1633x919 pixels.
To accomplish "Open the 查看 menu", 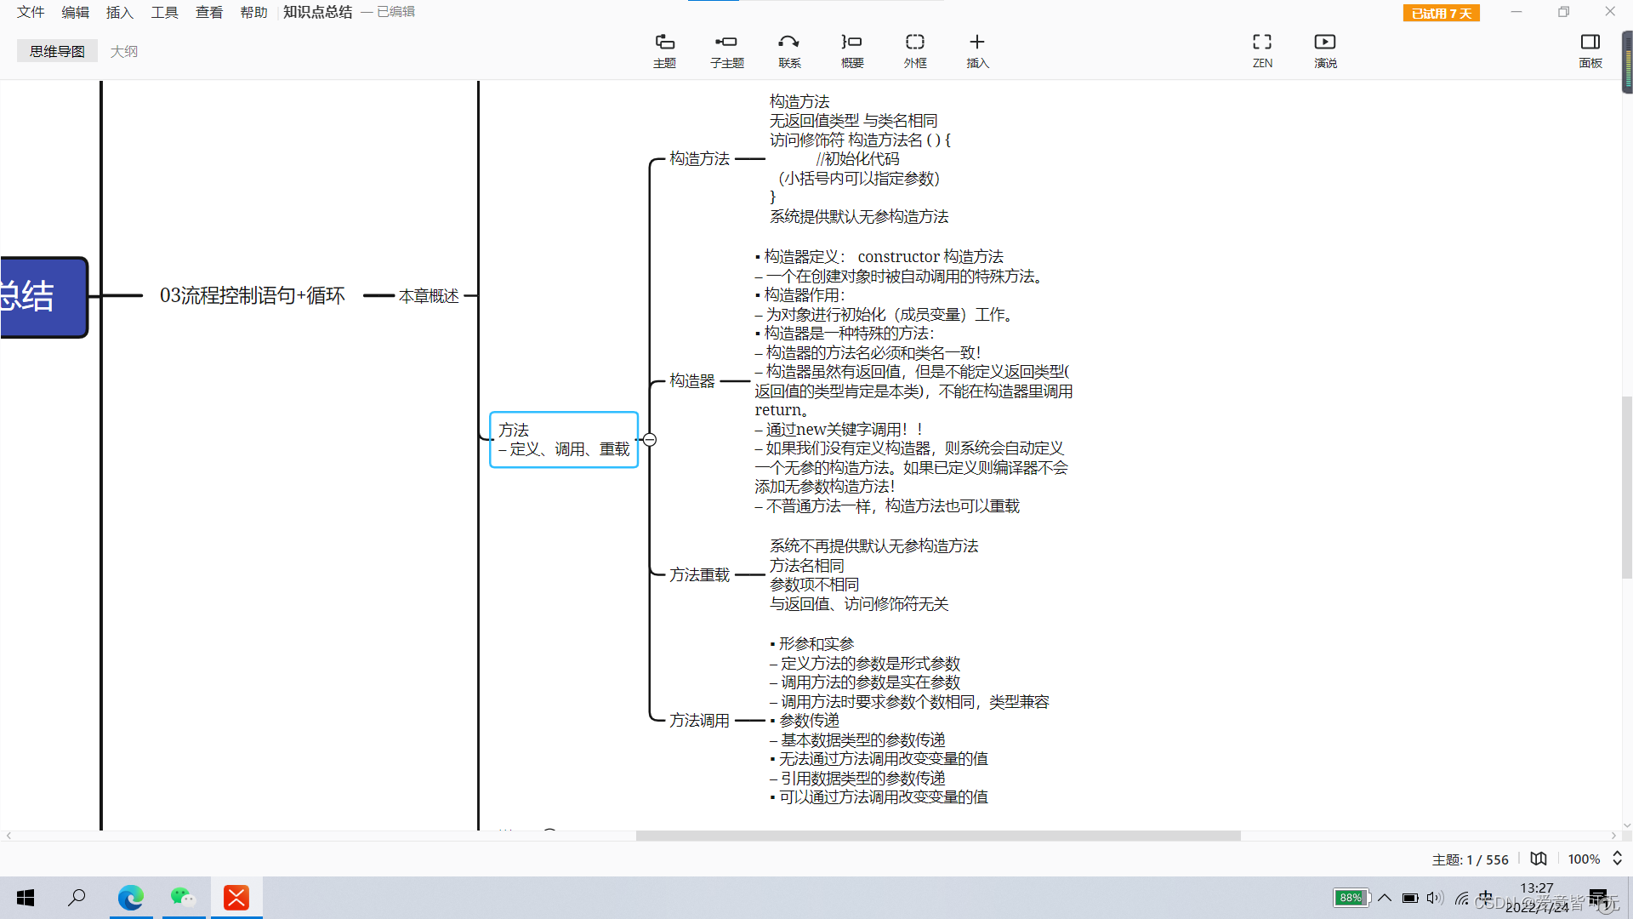I will 209,12.
